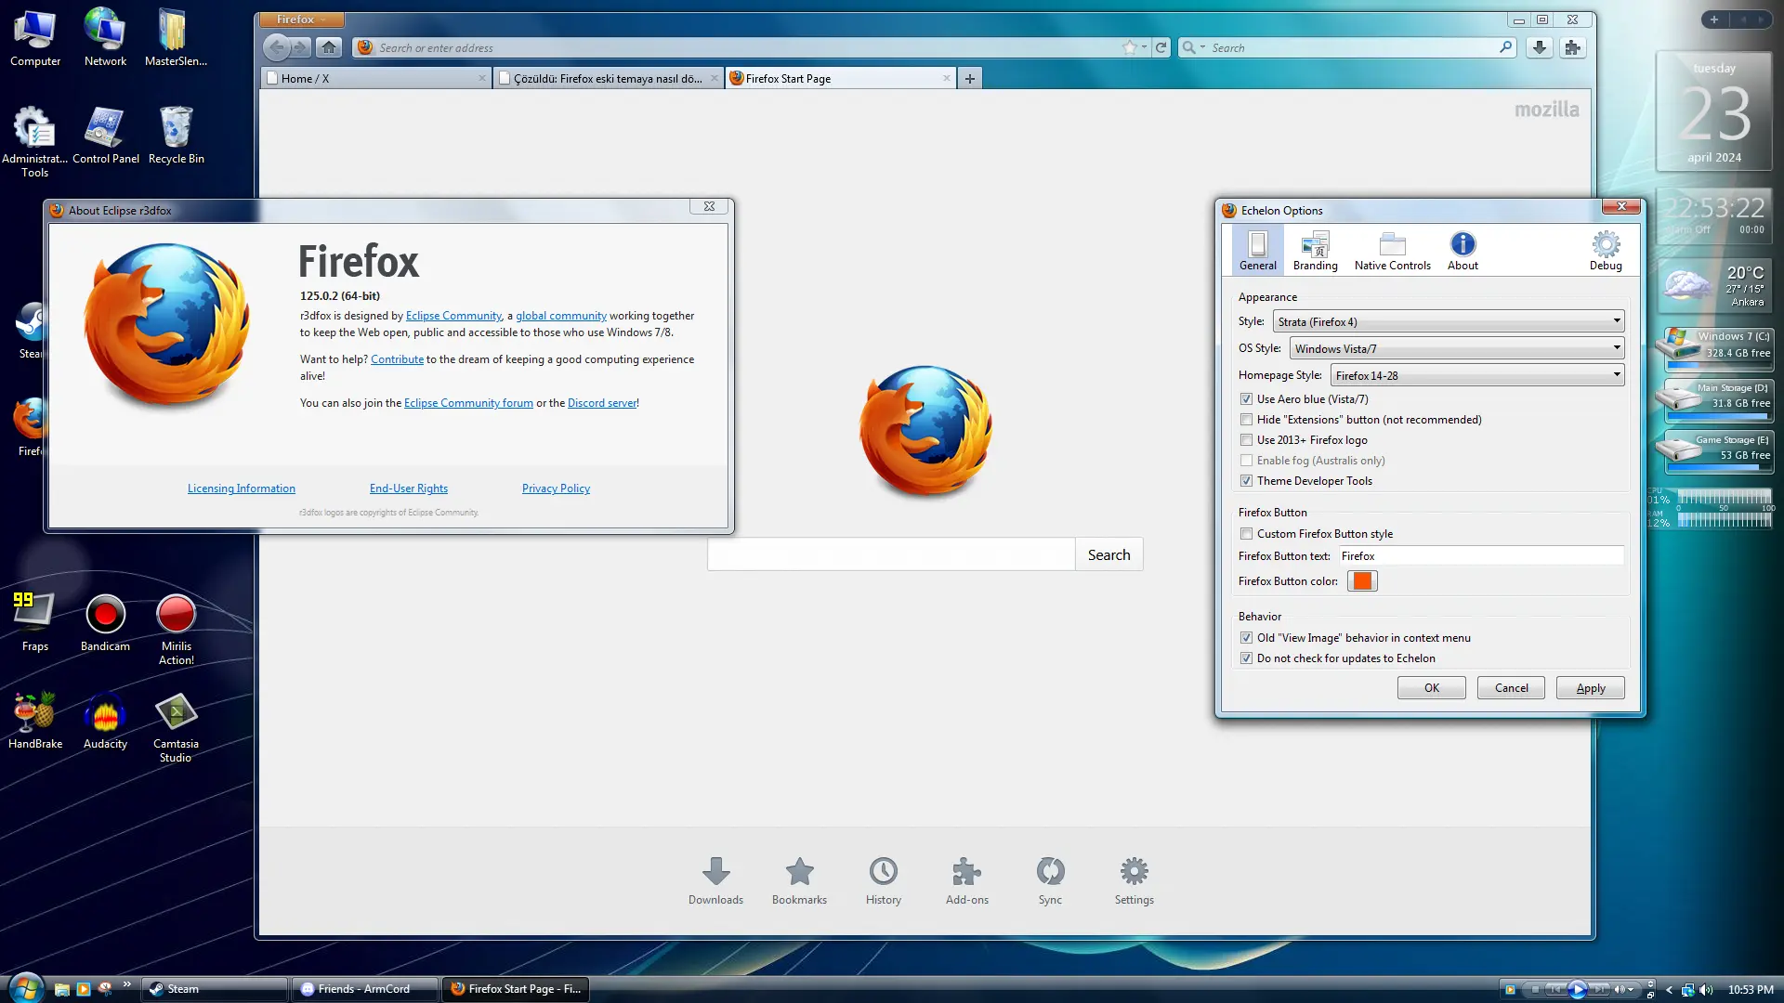The image size is (1784, 1003).
Task: Open the downloads arrow in the toolbar
Action: pyautogui.click(x=1540, y=47)
